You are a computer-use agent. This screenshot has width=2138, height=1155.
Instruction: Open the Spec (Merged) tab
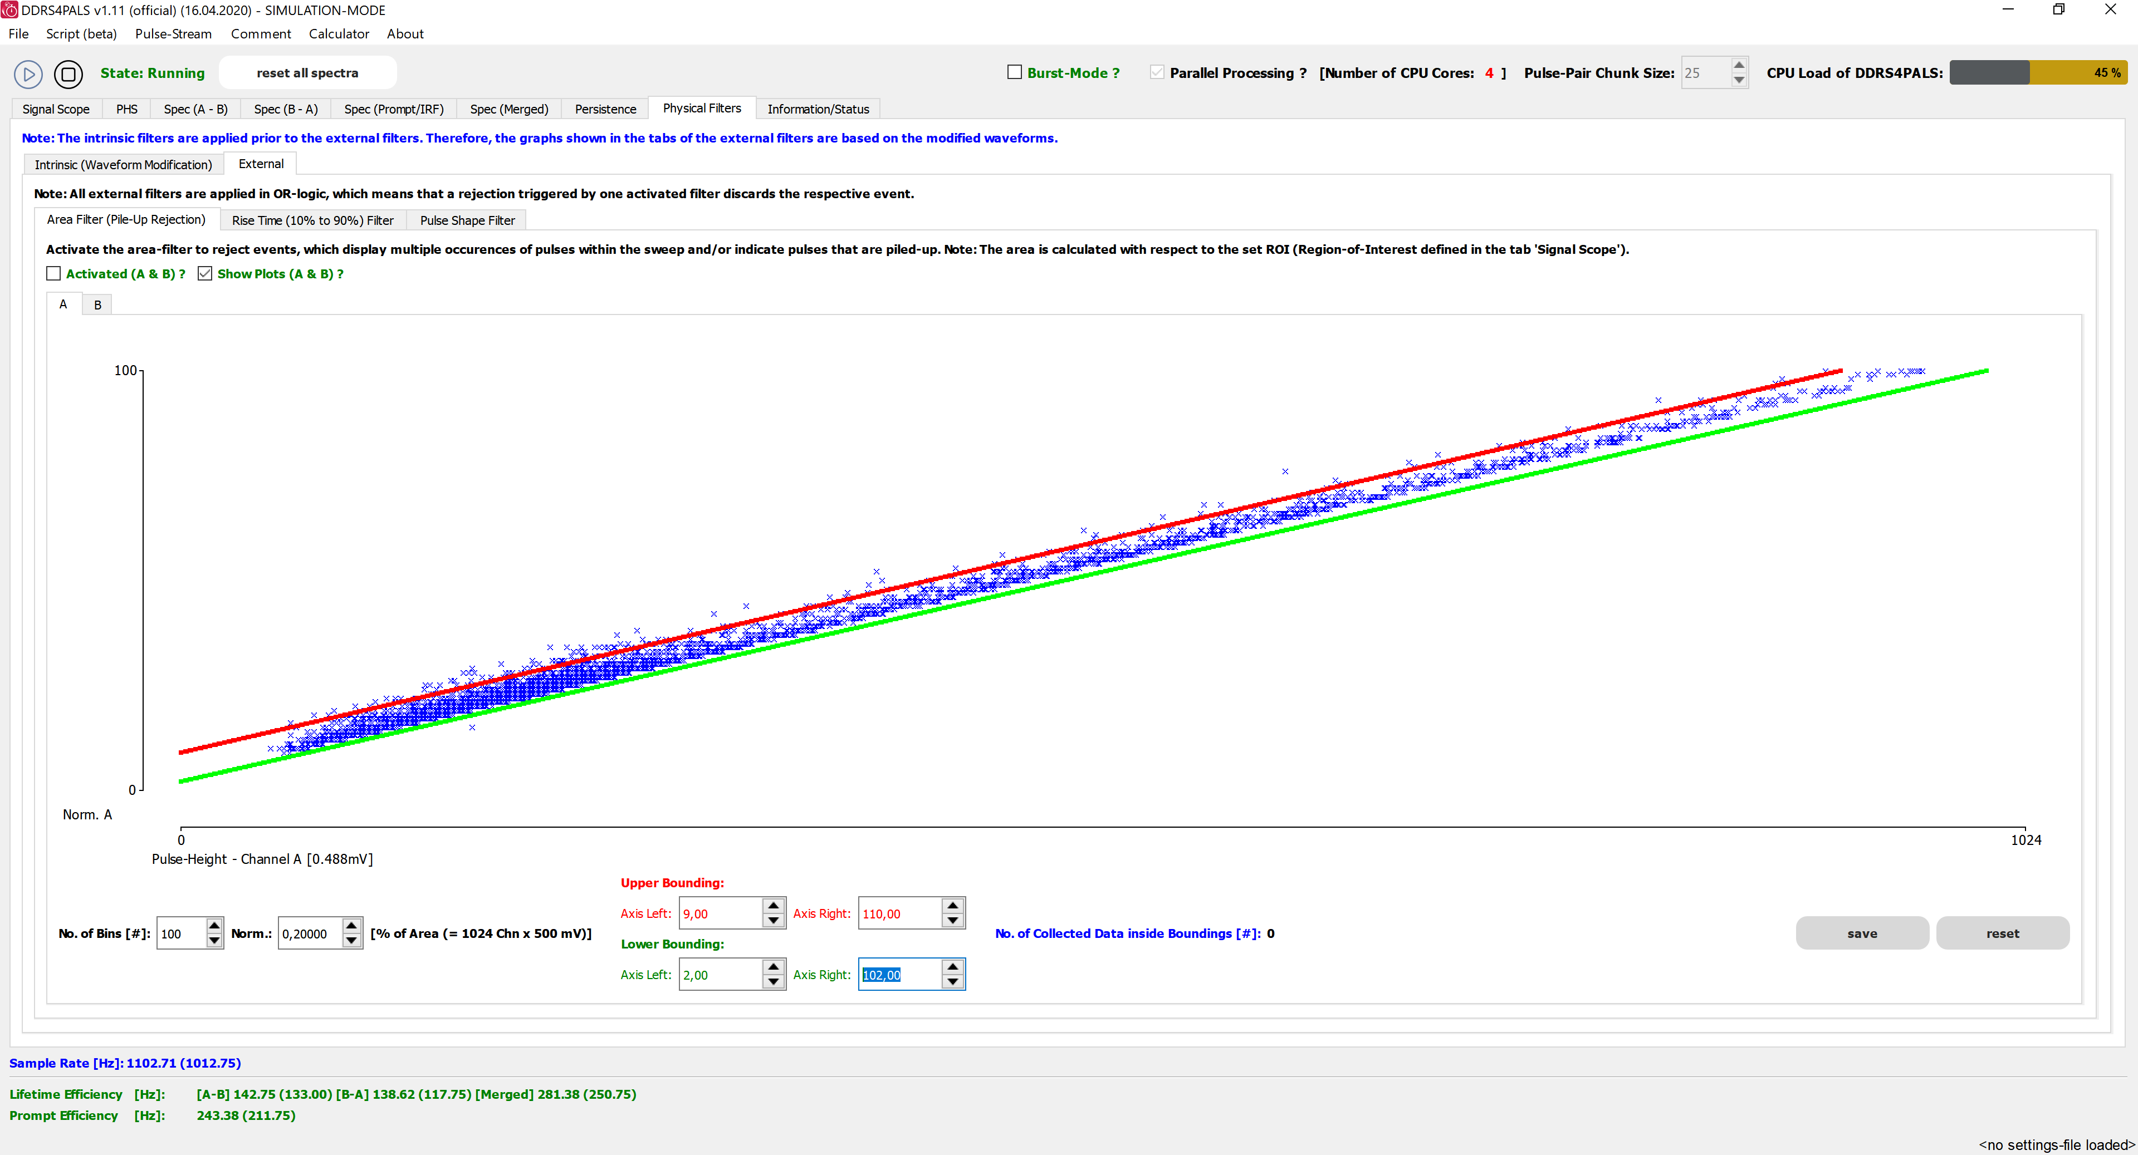[x=510, y=109]
